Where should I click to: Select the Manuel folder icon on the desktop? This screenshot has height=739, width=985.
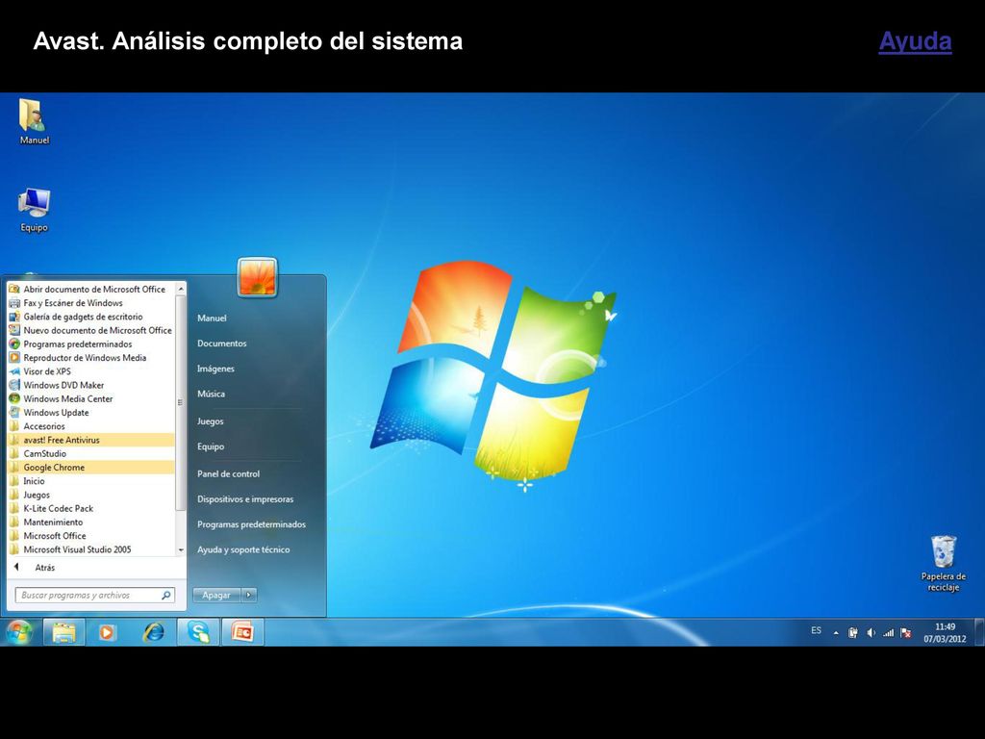34,122
